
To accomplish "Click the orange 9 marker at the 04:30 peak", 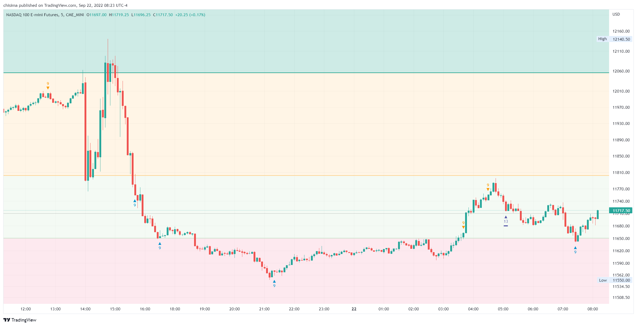I will (488, 187).
